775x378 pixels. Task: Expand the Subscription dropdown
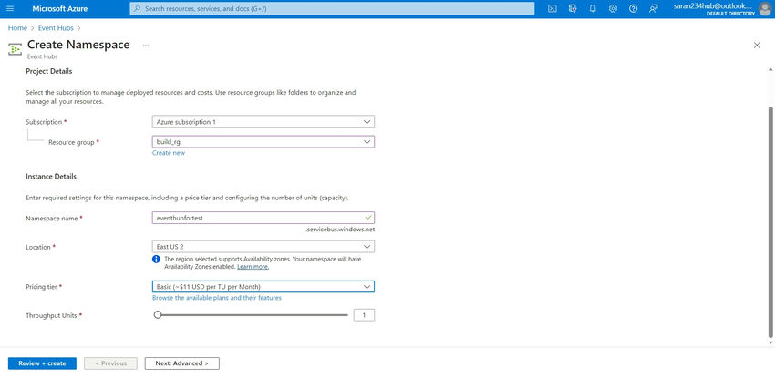(x=263, y=121)
